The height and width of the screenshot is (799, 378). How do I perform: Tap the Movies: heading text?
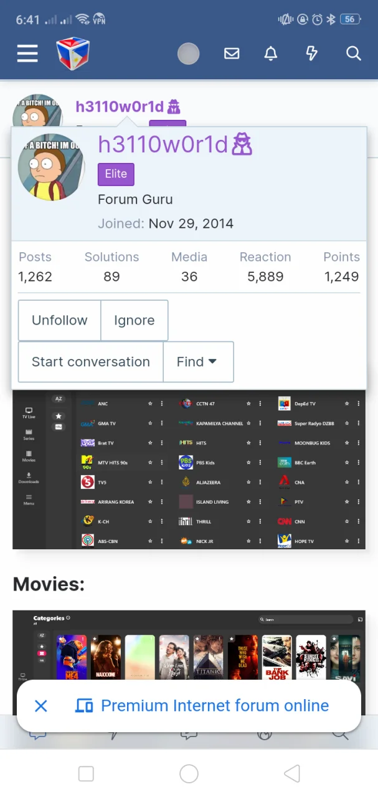(x=49, y=584)
